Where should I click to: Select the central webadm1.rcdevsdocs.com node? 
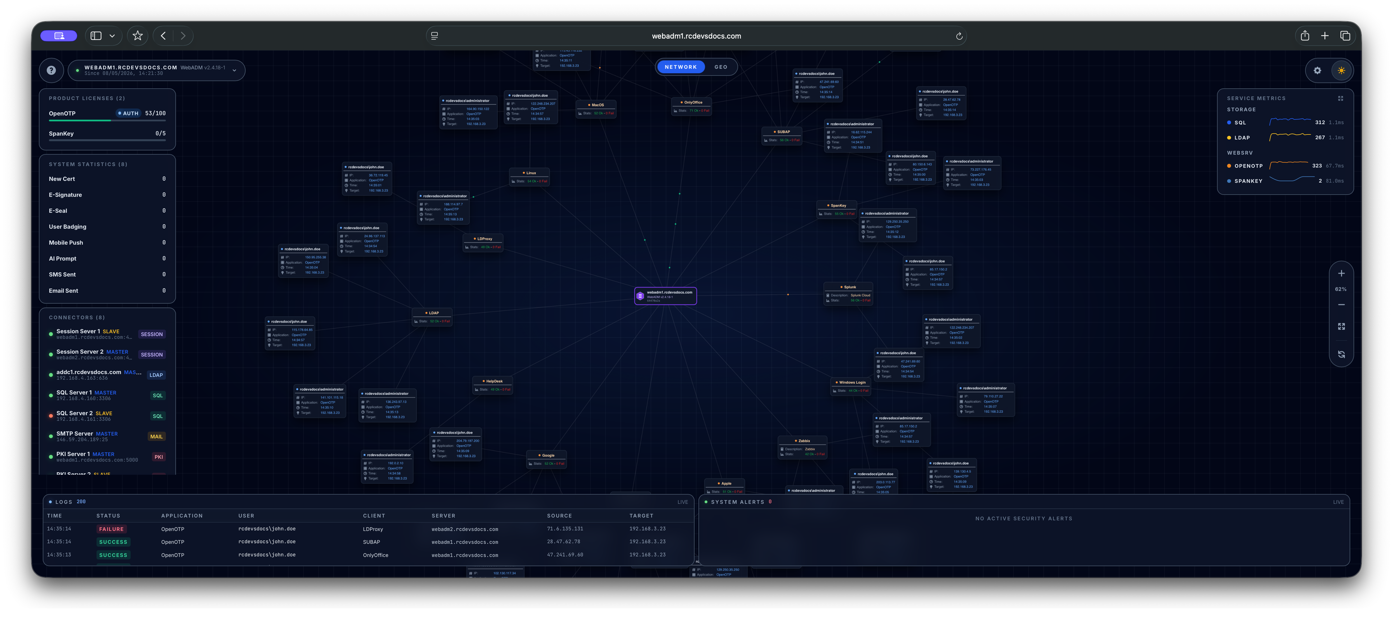coord(665,296)
